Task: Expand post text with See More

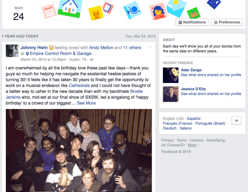Action: click(x=86, y=103)
